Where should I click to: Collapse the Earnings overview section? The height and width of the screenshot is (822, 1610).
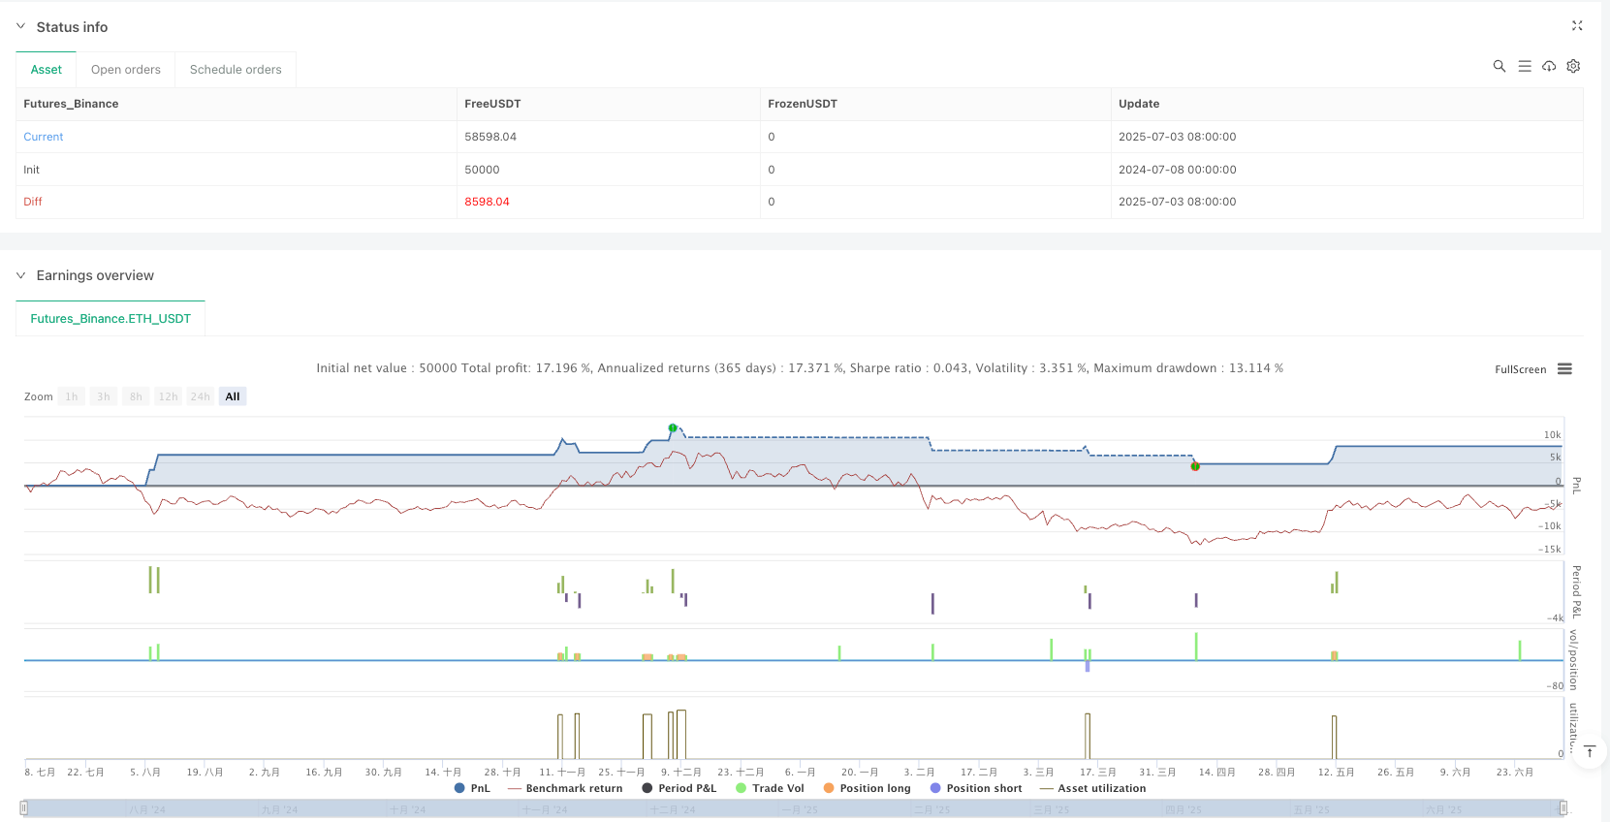21,275
